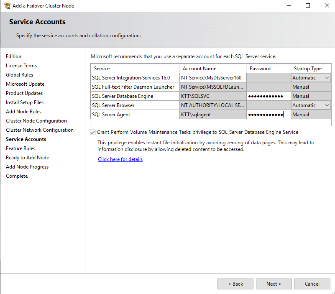Viewport: 335px width, 294px height.
Task: Select Install Setup Files in the sidebar
Action: point(25,102)
